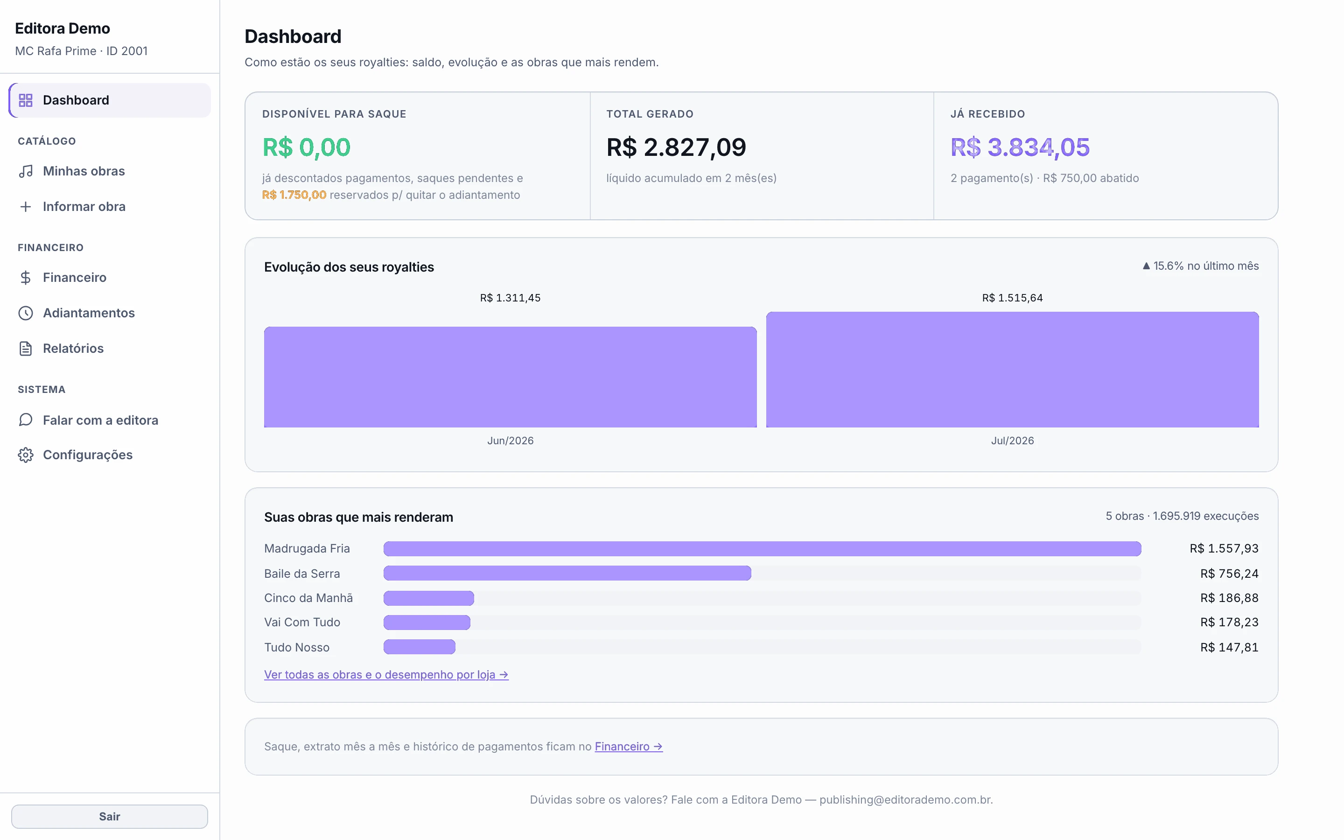Click the clock icon for Adiantamentos
Screen dimensions: 1344x840
pos(26,313)
